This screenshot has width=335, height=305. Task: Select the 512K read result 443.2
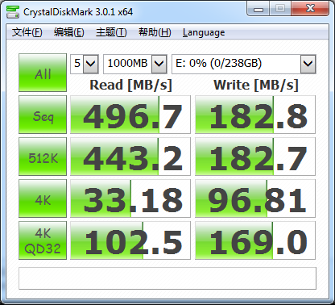click(130, 157)
